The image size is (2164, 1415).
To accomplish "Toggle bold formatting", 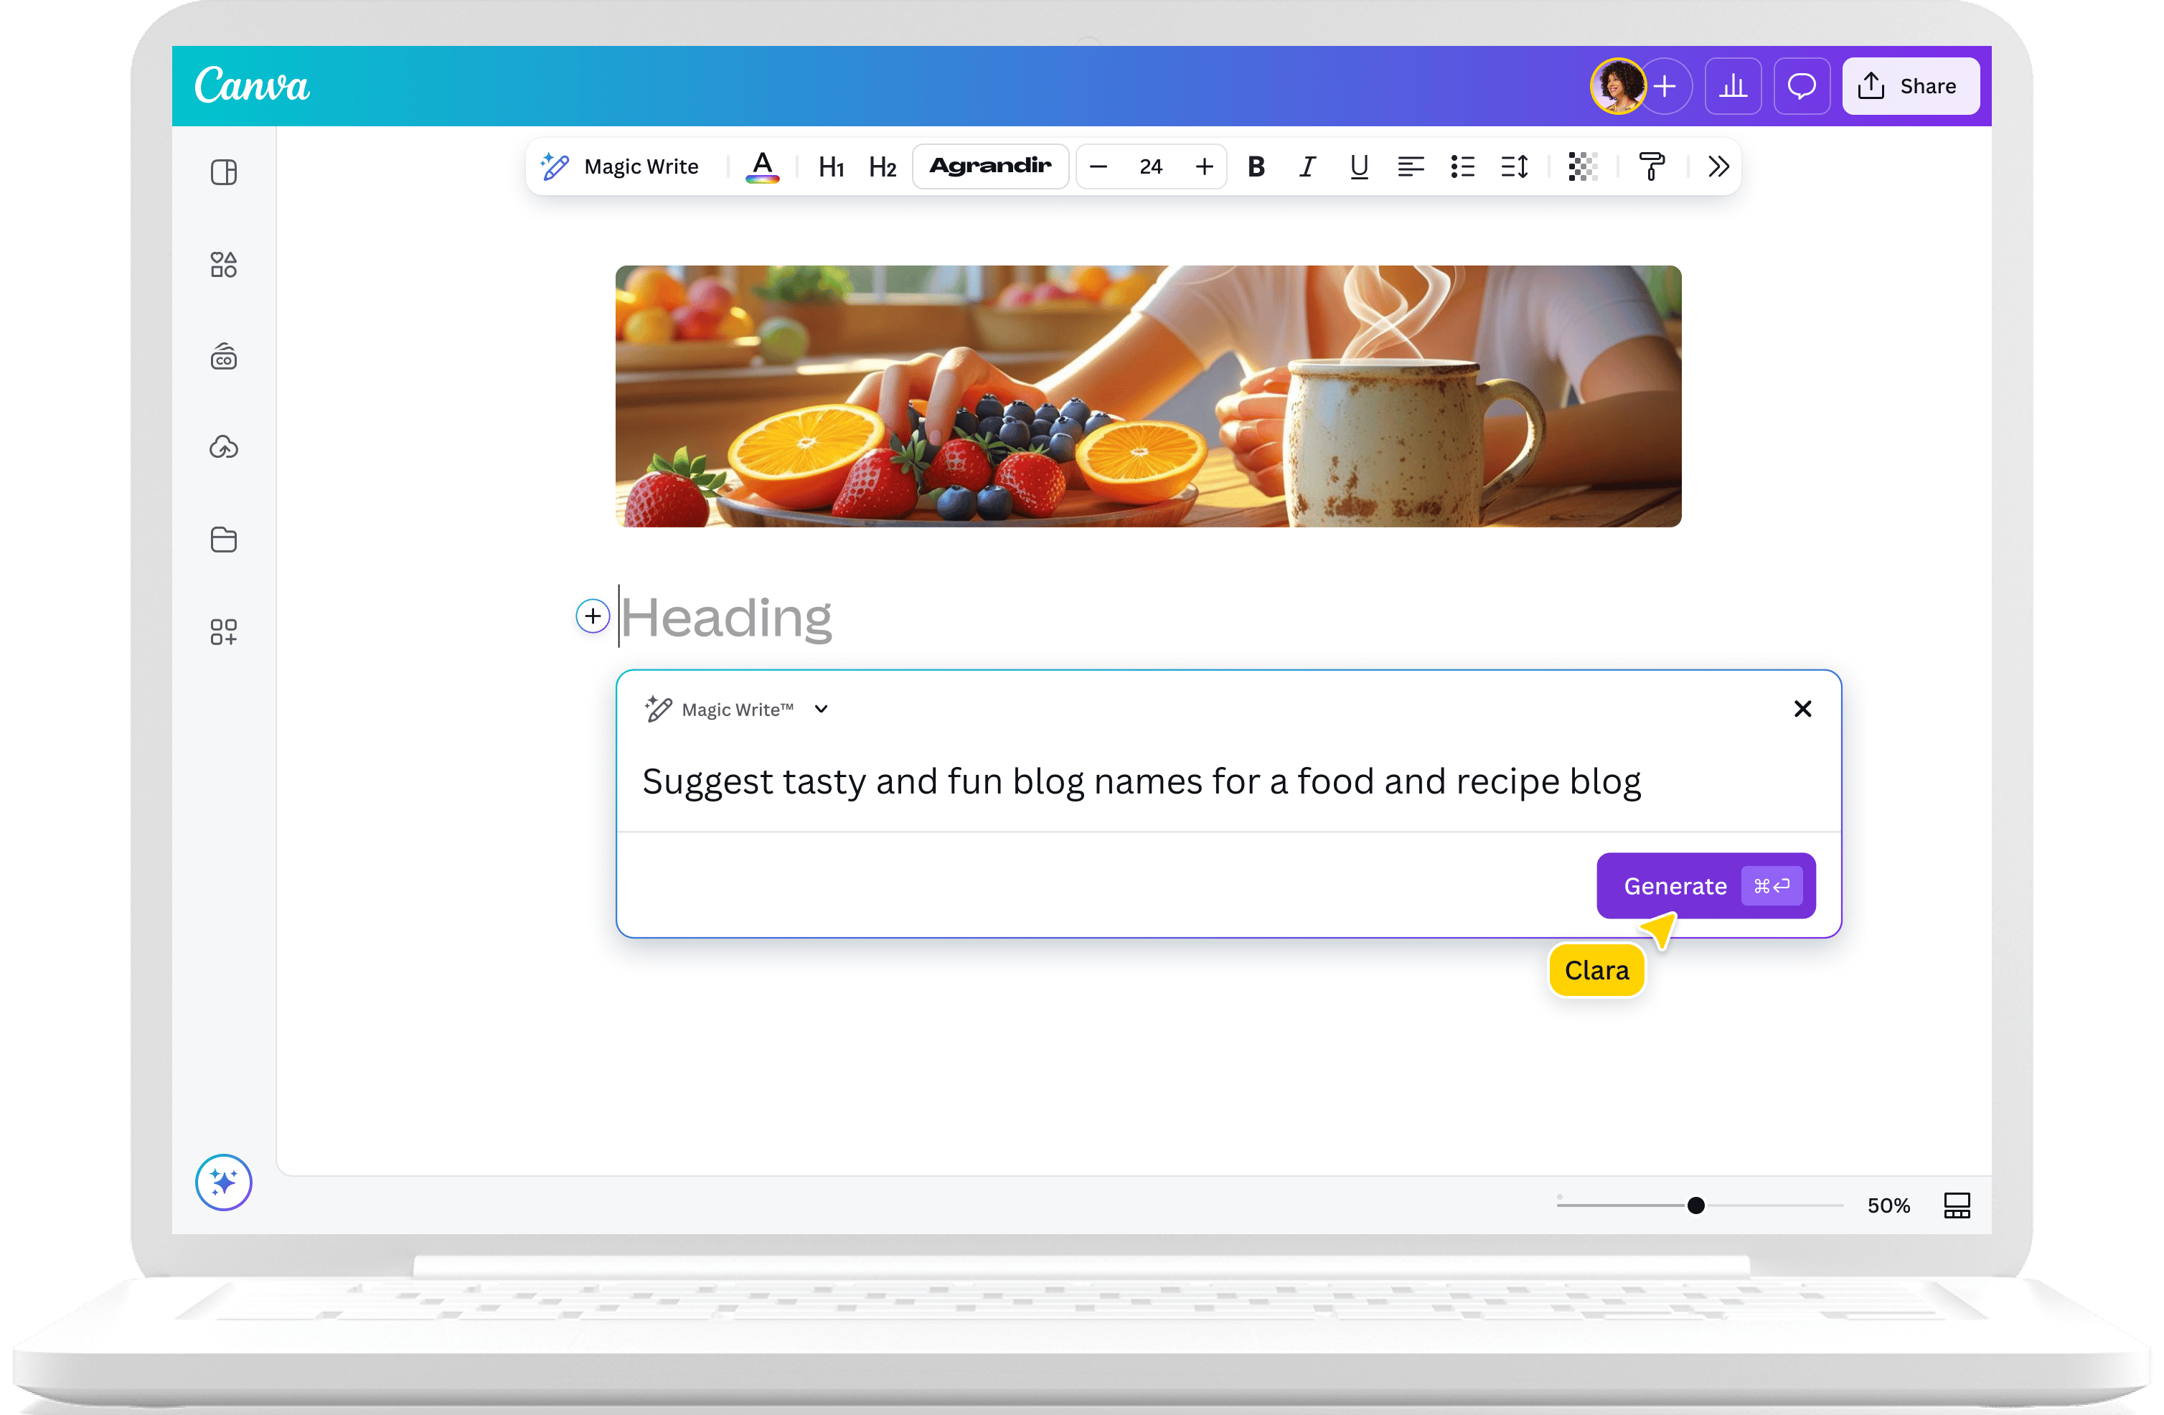I will pos(1256,166).
